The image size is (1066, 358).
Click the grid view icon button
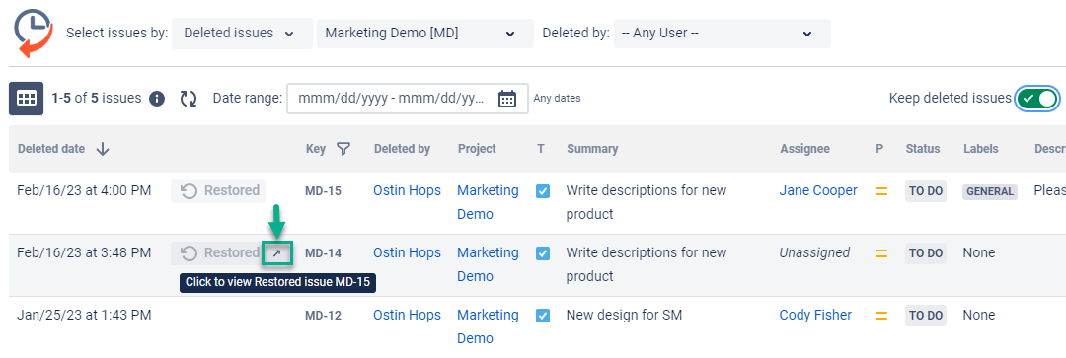(26, 99)
